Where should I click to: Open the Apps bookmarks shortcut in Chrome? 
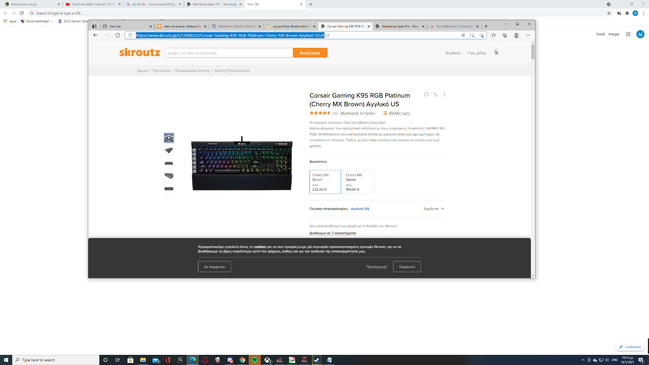tap(10, 21)
